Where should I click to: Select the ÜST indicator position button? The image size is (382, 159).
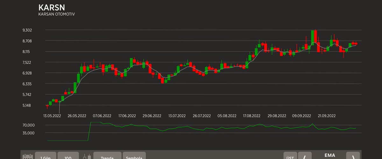click(290, 156)
